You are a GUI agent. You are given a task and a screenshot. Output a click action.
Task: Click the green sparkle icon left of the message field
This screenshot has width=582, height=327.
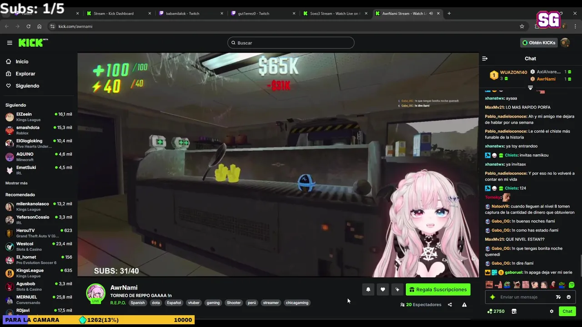(492, 297)
